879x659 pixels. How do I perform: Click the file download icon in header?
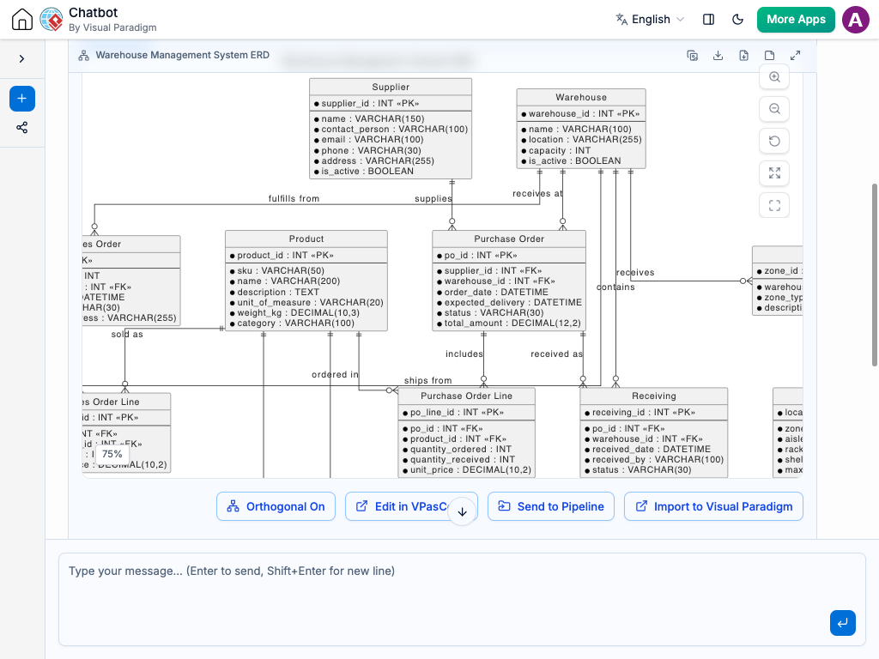744,56
